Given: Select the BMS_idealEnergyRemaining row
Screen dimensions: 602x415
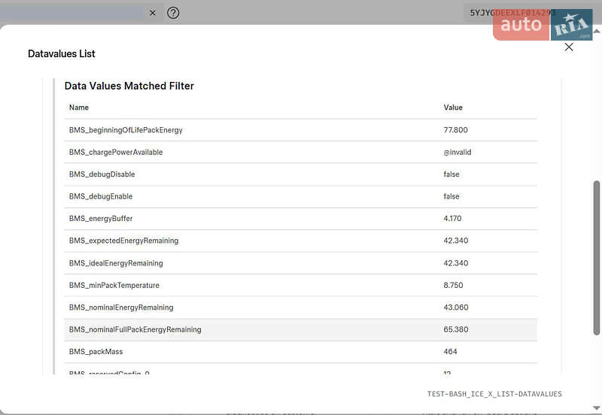Looking at the screenshot, I should pyautogui.click(x=116, y=263).
